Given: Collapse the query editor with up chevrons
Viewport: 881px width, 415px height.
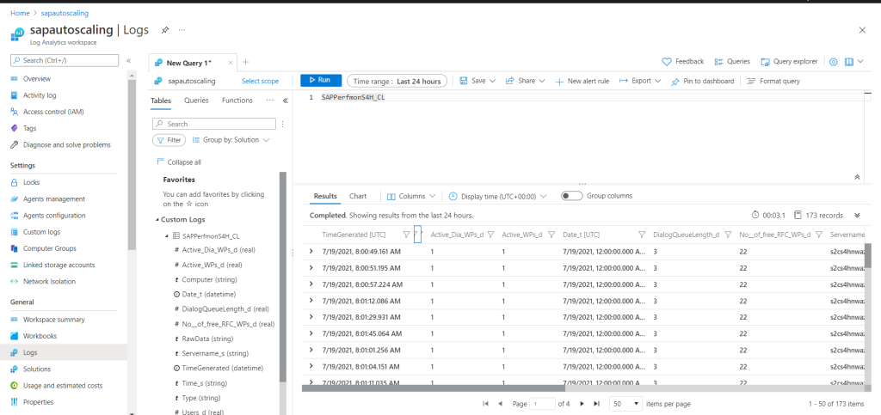Looking at the screenshot, I should point(857,177).
